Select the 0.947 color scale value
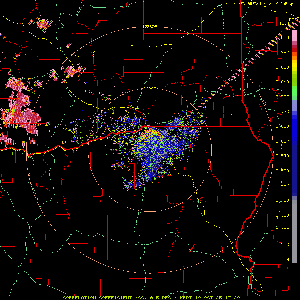This screenshot has width=300, height=300. 282,52
